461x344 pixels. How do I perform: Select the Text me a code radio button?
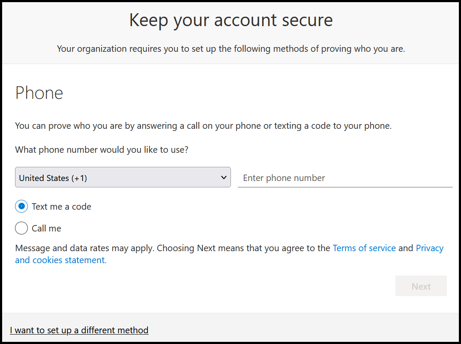(21, 206)
